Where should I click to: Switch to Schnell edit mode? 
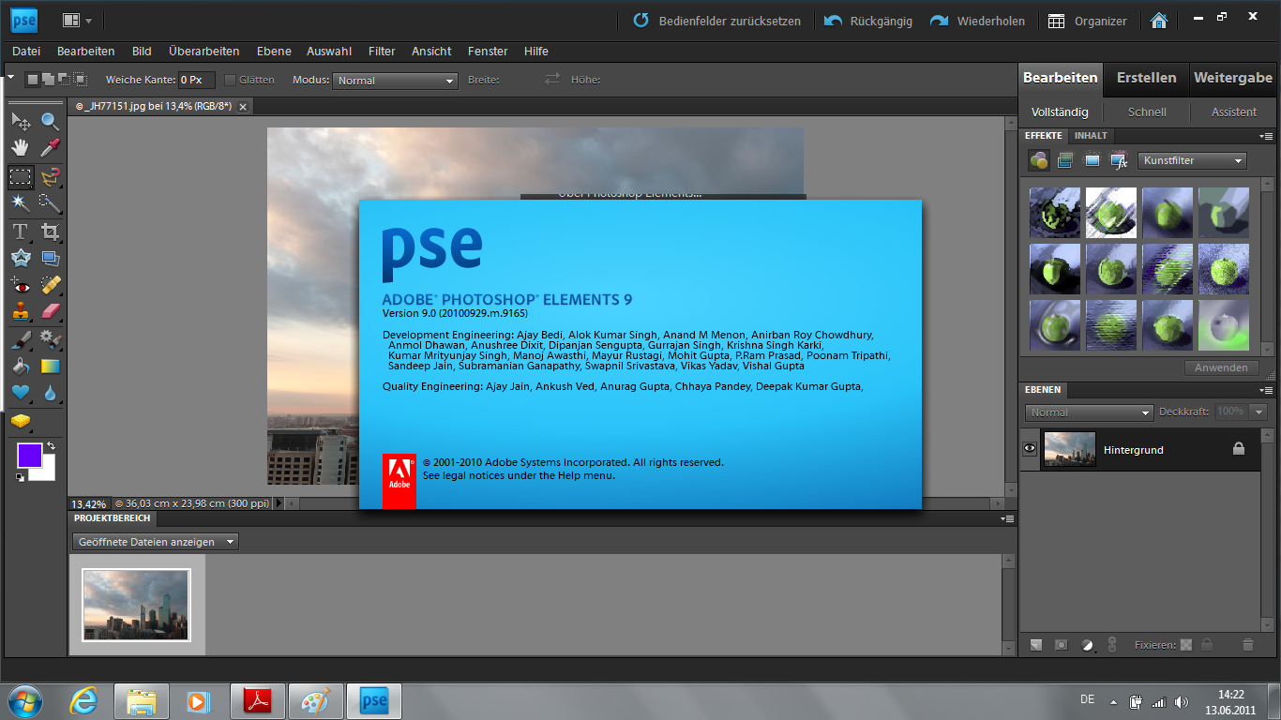(x=1147, y=112)
